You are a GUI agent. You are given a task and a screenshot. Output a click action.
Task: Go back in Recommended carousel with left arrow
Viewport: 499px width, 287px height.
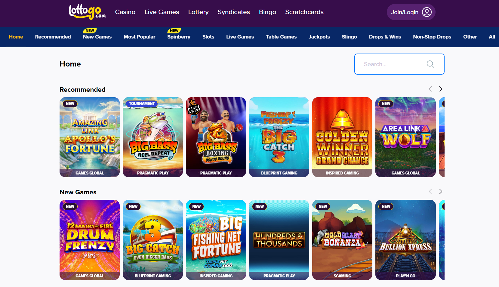(x=430, y=89)
